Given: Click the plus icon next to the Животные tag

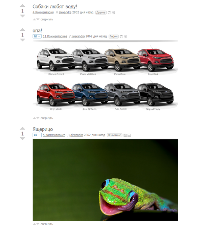Looking at the screenshot, I should 129,135.
